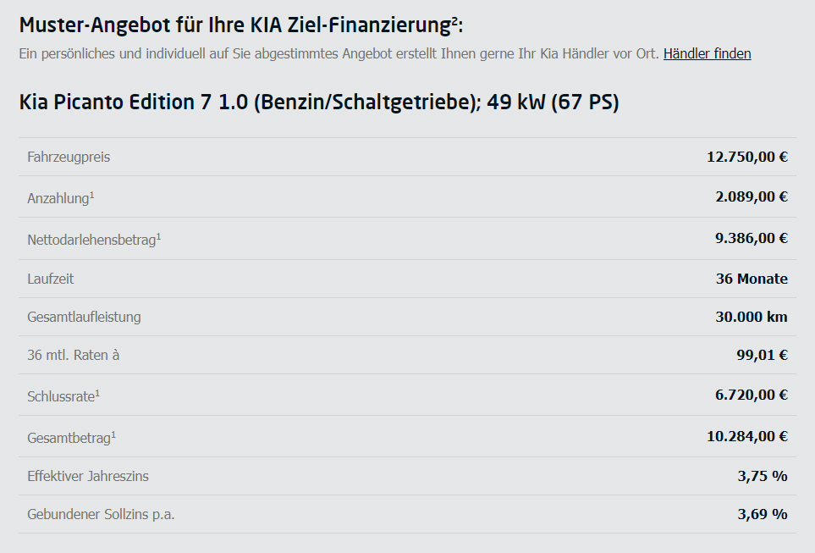Select the 2.089,00 € down payment value
This screenshot has height=553, width=815.
click(x=751, y=196)
